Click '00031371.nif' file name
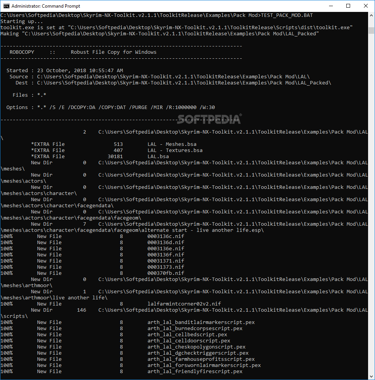Screen dimensions: 375x380 (165, 261)
